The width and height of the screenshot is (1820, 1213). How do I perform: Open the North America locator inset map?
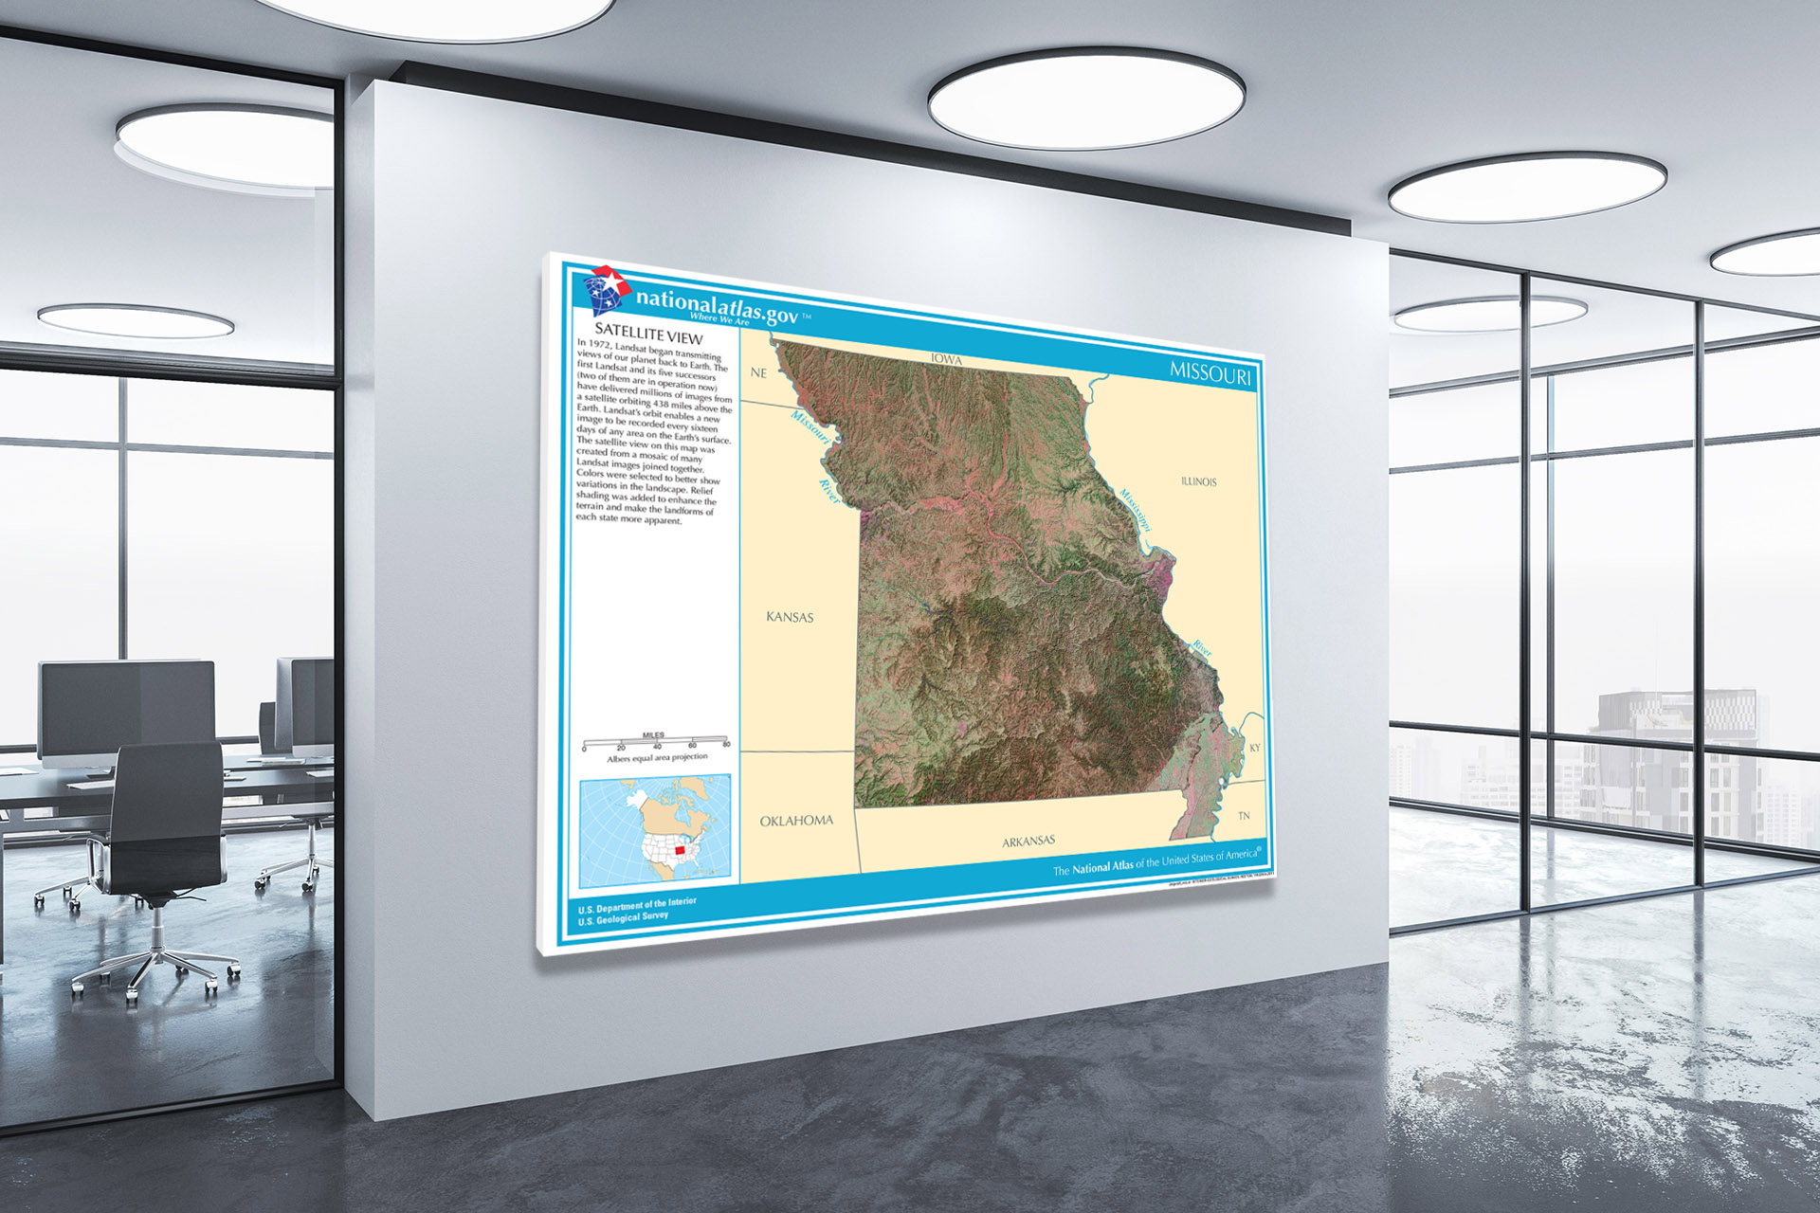tap(655, 831)
